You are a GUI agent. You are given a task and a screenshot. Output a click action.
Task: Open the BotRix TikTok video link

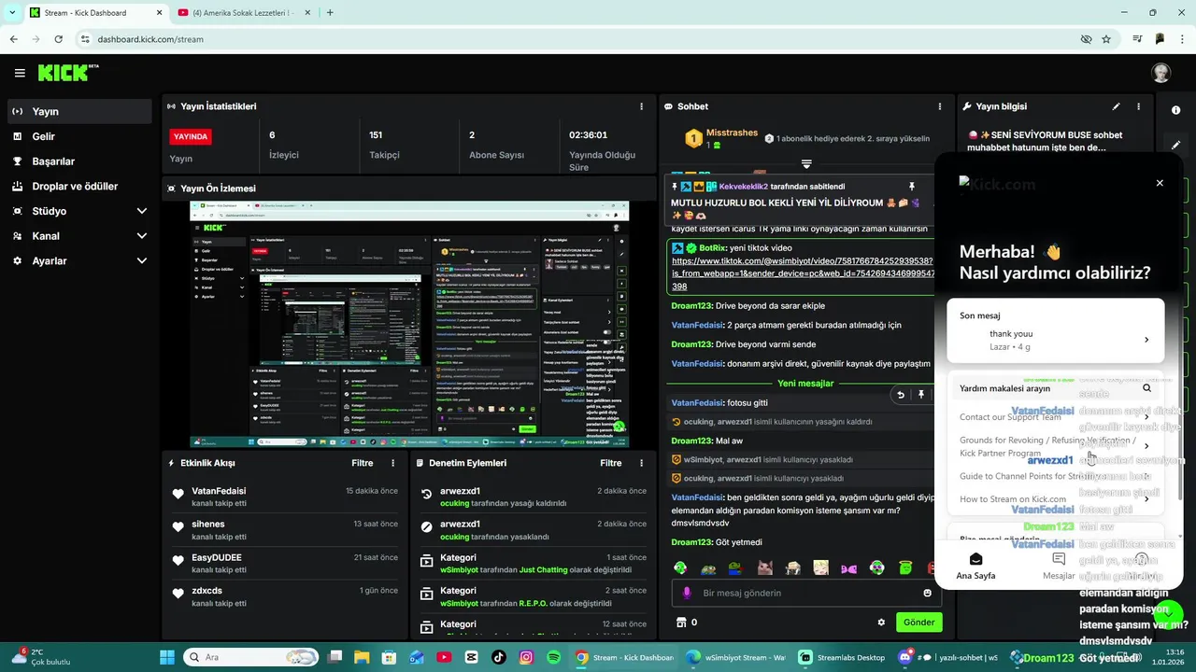click(x=802, y=273)
